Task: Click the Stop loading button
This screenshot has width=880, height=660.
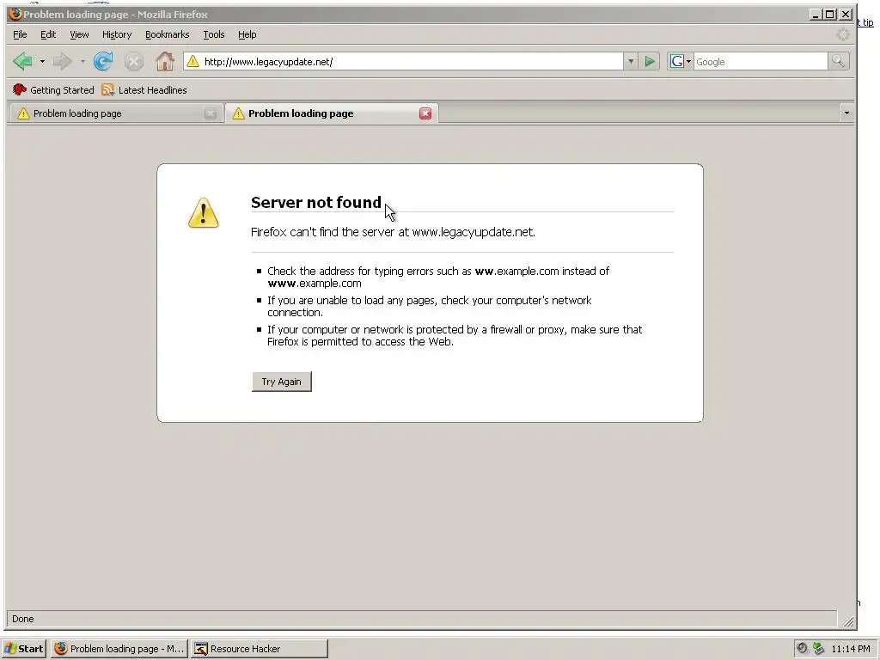Action: pos(133,62)
